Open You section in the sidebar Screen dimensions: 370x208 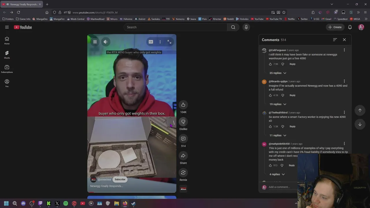[7, 83]
